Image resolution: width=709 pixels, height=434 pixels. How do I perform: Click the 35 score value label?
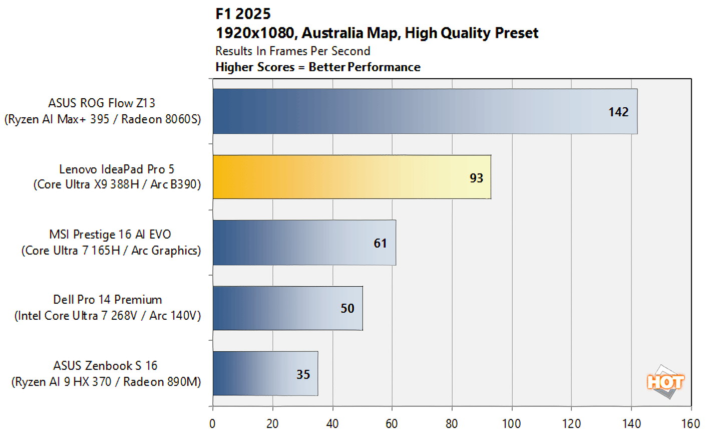(303, 374)
